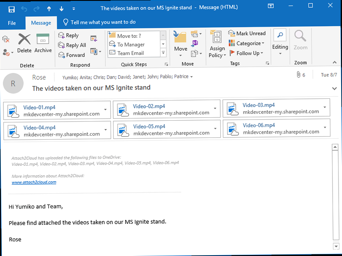
Task: Go to previous item with up arrow
Action: coord(49,8)
